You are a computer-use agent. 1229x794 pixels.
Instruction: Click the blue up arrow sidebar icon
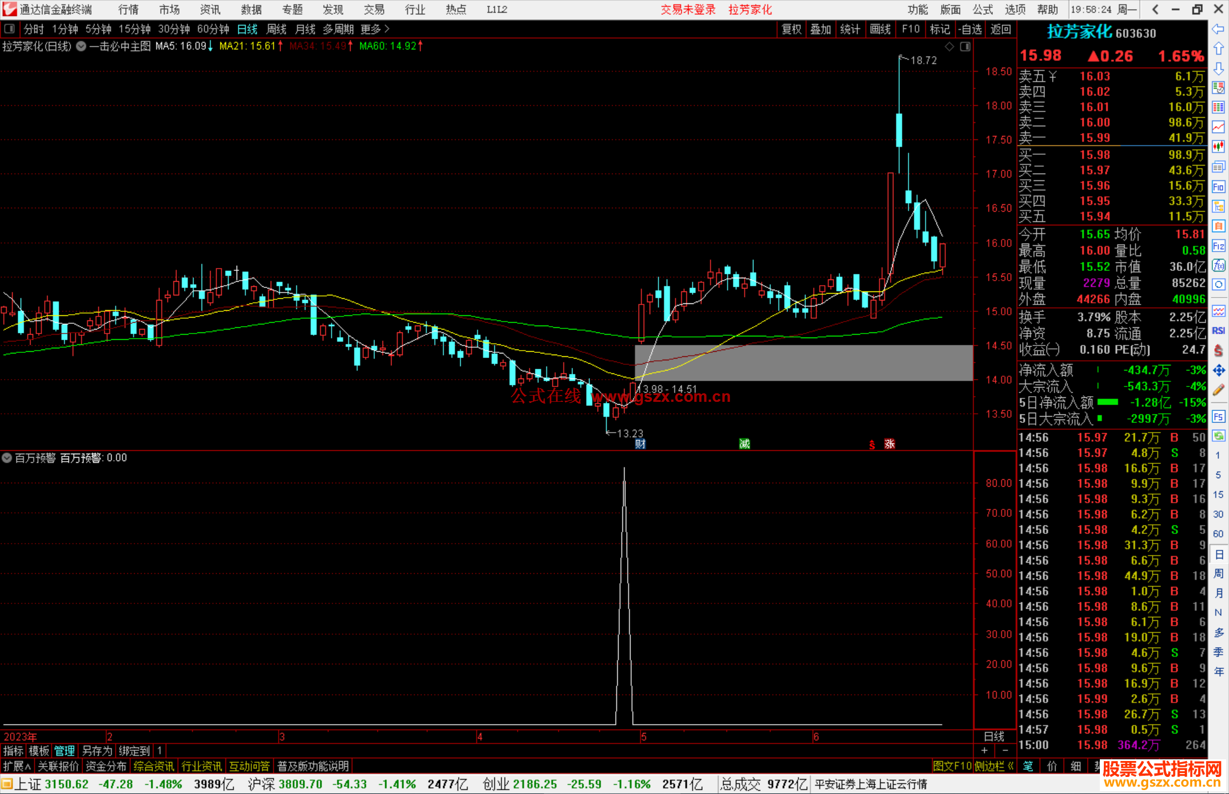[x=1218, y=49]
